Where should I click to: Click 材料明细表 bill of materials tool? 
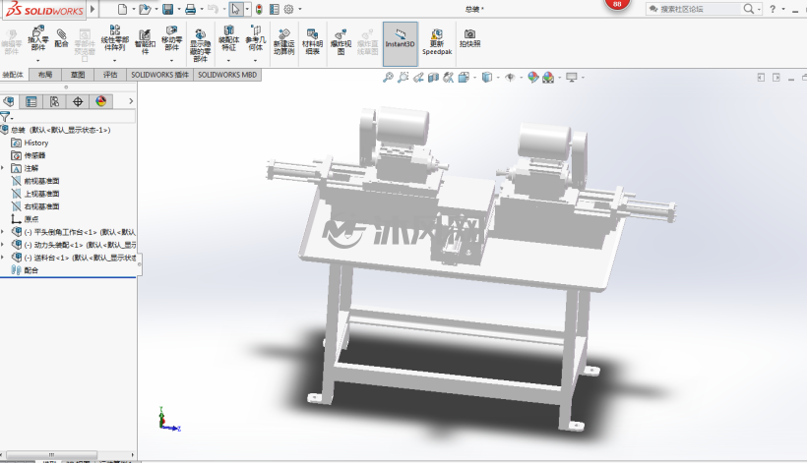312,41
